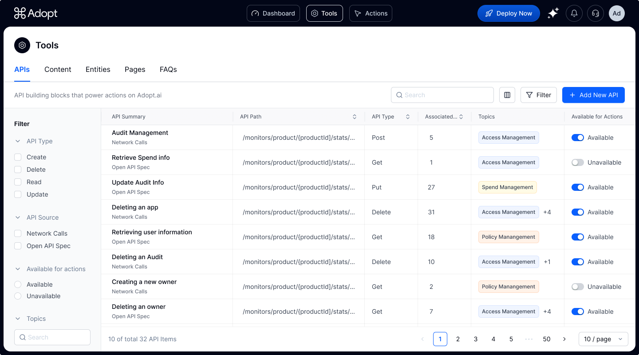Go to next page arrow

pos(564,339)
